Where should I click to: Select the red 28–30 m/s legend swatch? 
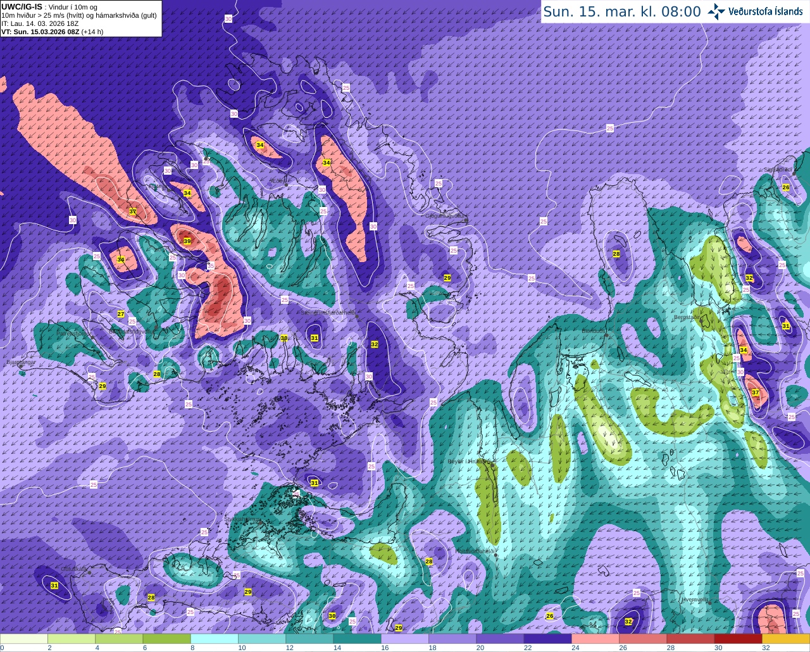click(690, 639)
